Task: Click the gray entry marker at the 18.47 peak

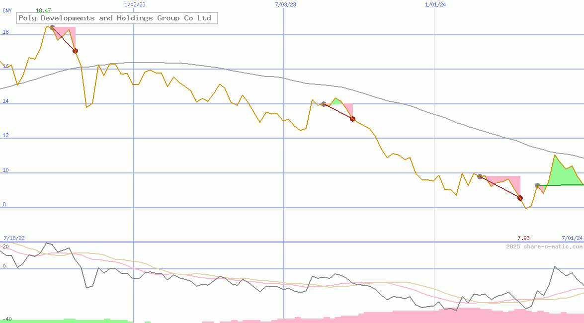Action: coord(53,27)
